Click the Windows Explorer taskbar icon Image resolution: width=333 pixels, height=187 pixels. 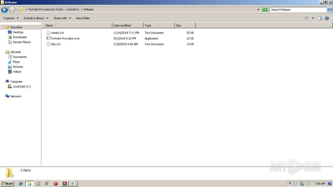[x=29, y=184]
